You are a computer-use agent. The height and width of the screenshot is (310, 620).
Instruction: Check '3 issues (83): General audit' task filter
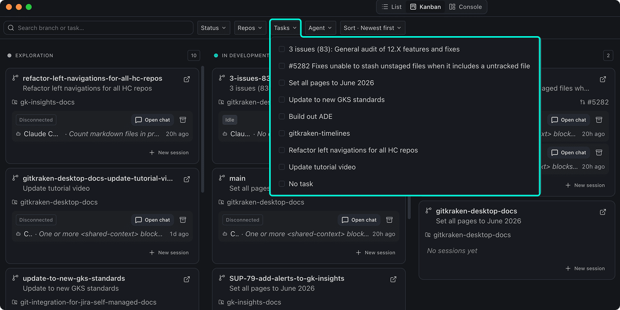click(x=282, y=49)
